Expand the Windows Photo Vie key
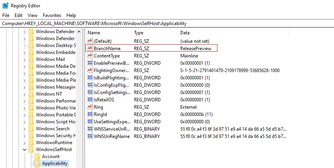The image size is (334, 168). point(24,108)
